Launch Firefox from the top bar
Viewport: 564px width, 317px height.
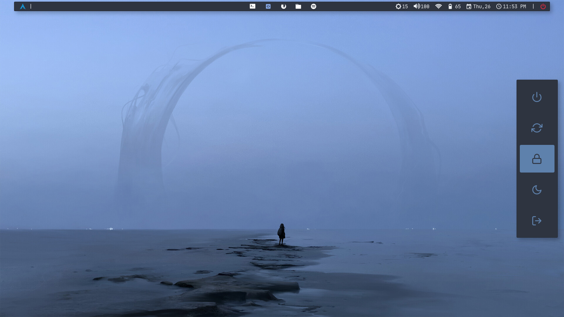point(283,6)
